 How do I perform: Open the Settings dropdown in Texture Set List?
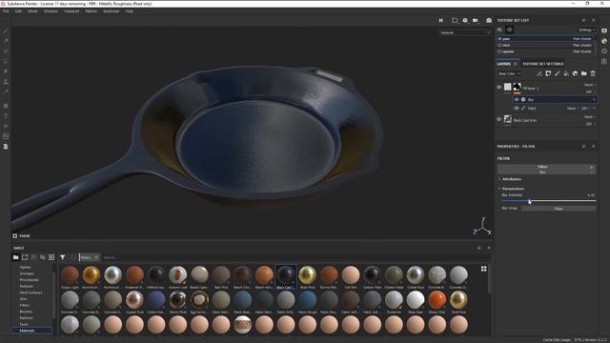tap(586, 30)
